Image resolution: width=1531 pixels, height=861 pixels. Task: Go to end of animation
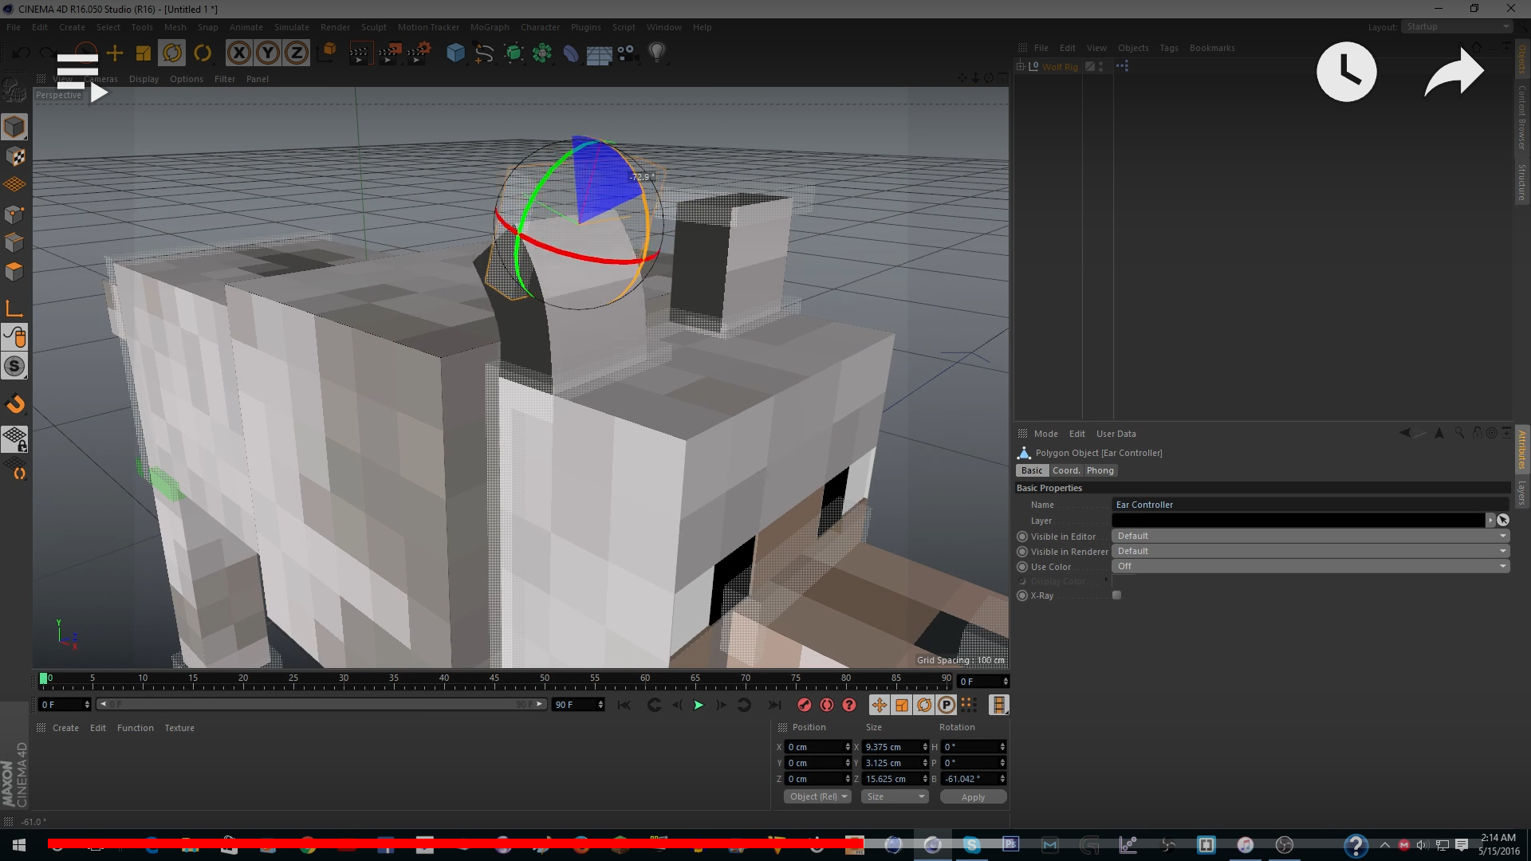click(774, 705)
